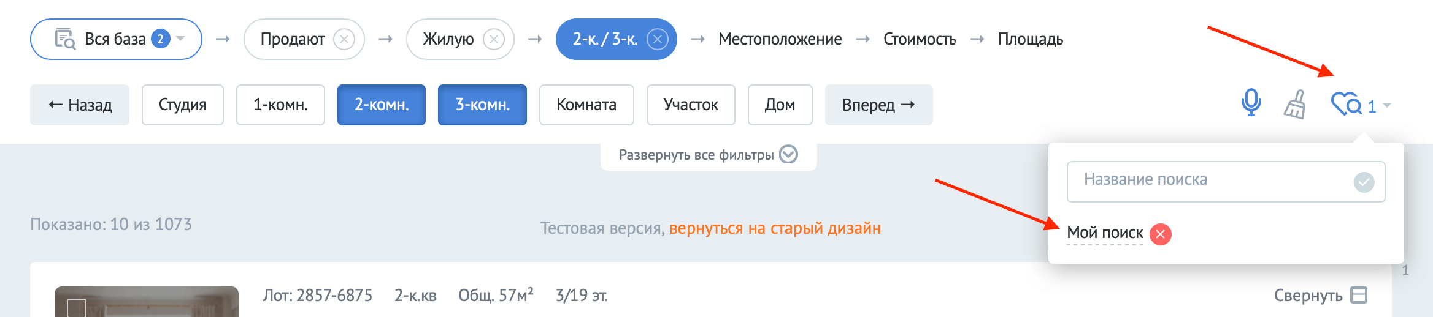1433x317 pixels.
Task: Click the collapse icon next to Свернуть
Action: coord(1359,296)
